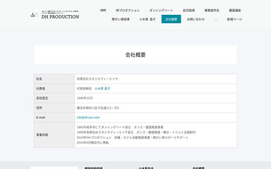Click the 会社概要 page heading
The width and height of the screenshot is (271, 169).
point(135,55)
